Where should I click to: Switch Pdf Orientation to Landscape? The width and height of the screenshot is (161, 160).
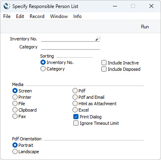[x=15, y=152]
